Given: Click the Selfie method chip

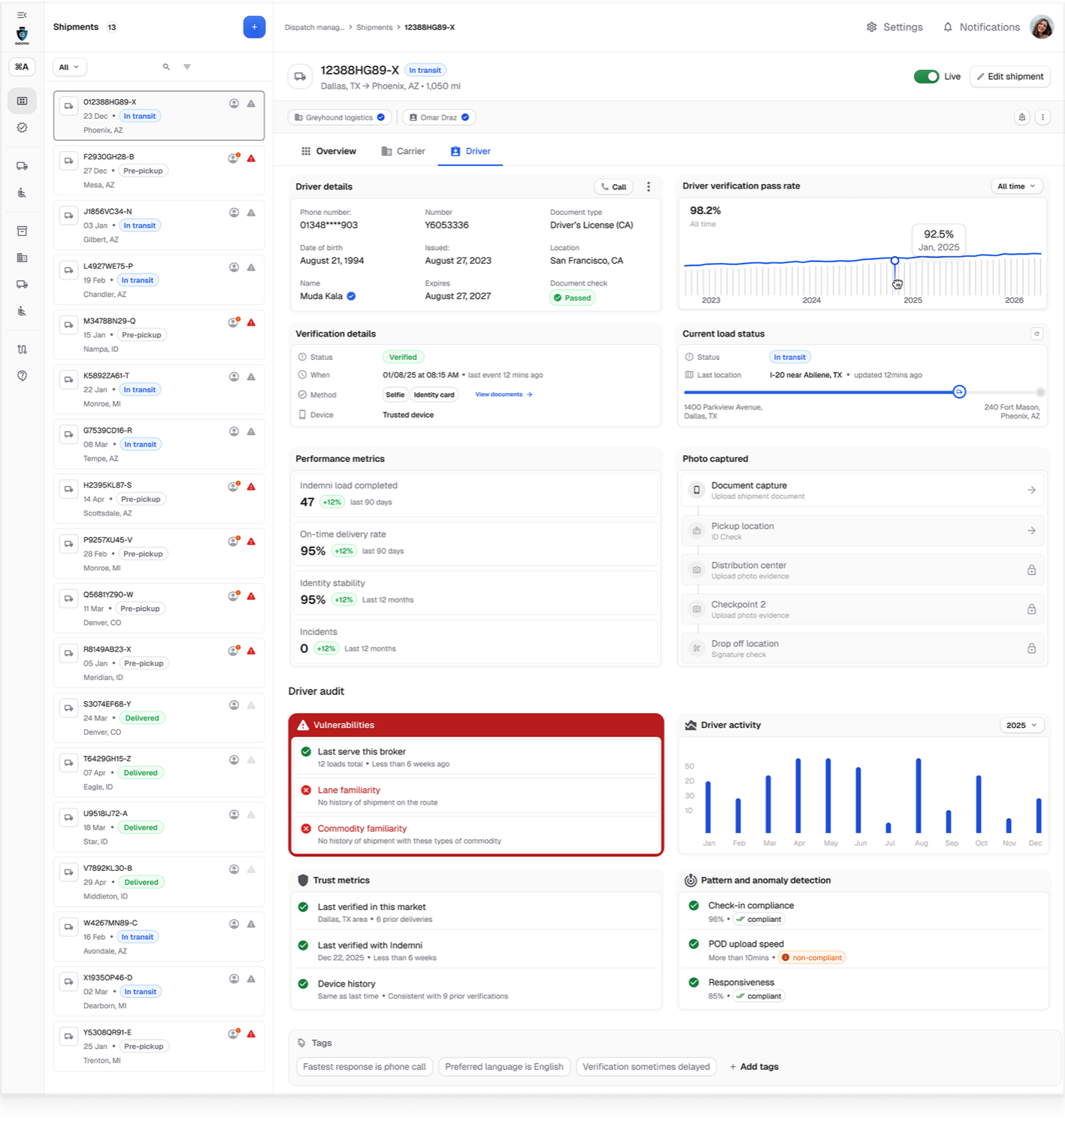Looking at the screenshot, I should pyautogui.click(x=395, y=394).
